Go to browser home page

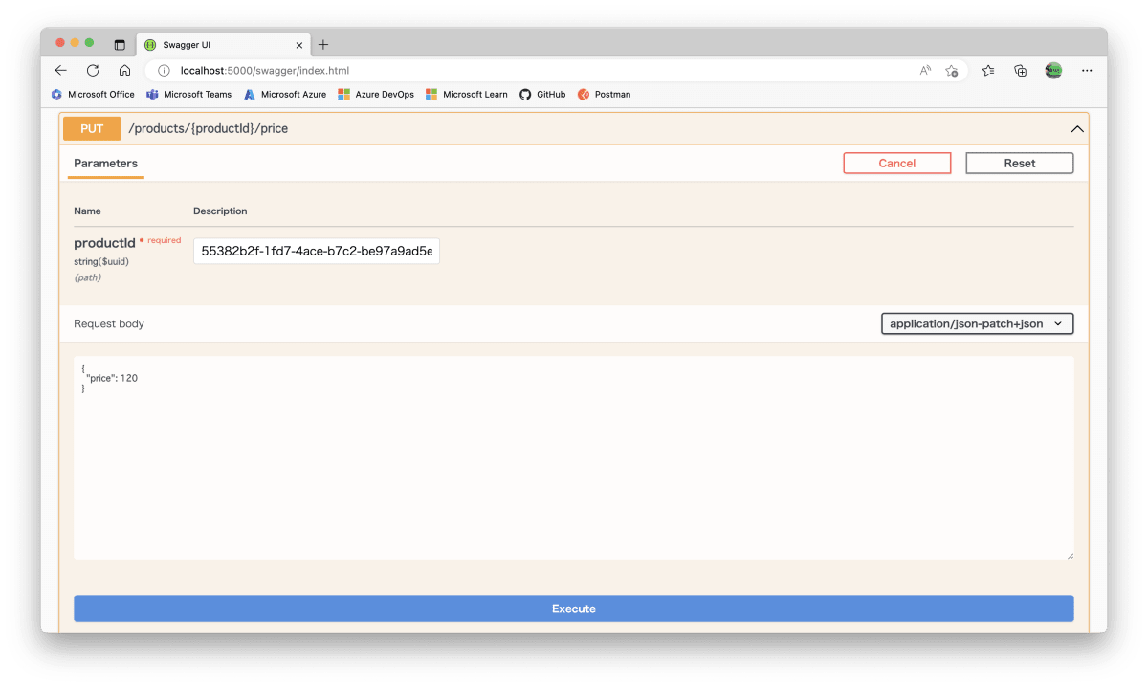point(123,70)
